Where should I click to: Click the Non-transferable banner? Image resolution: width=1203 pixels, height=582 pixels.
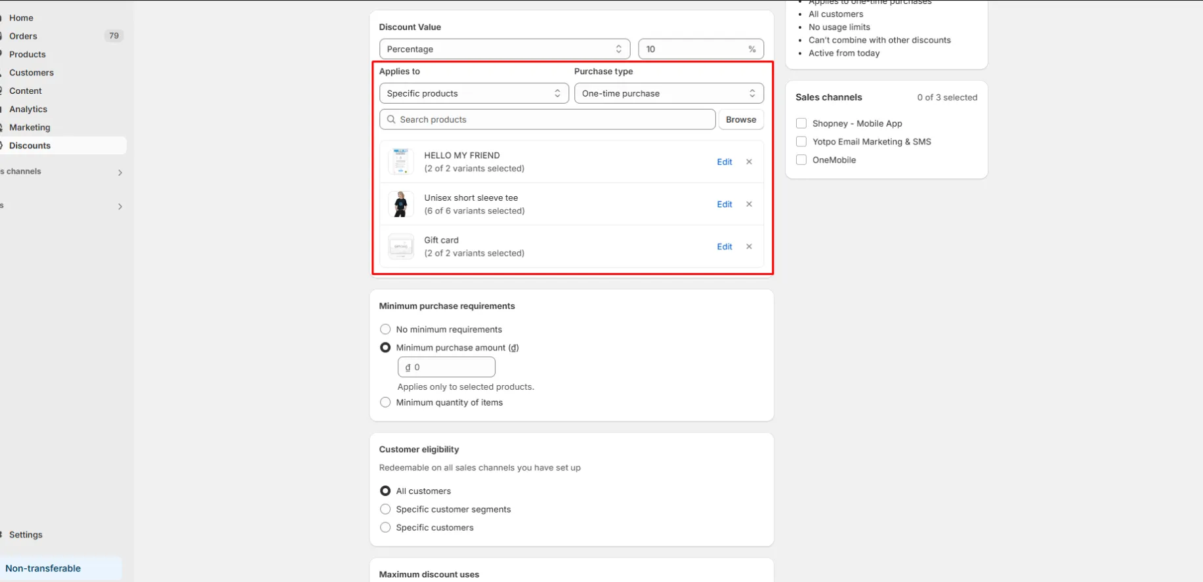[x=60, y=568]
